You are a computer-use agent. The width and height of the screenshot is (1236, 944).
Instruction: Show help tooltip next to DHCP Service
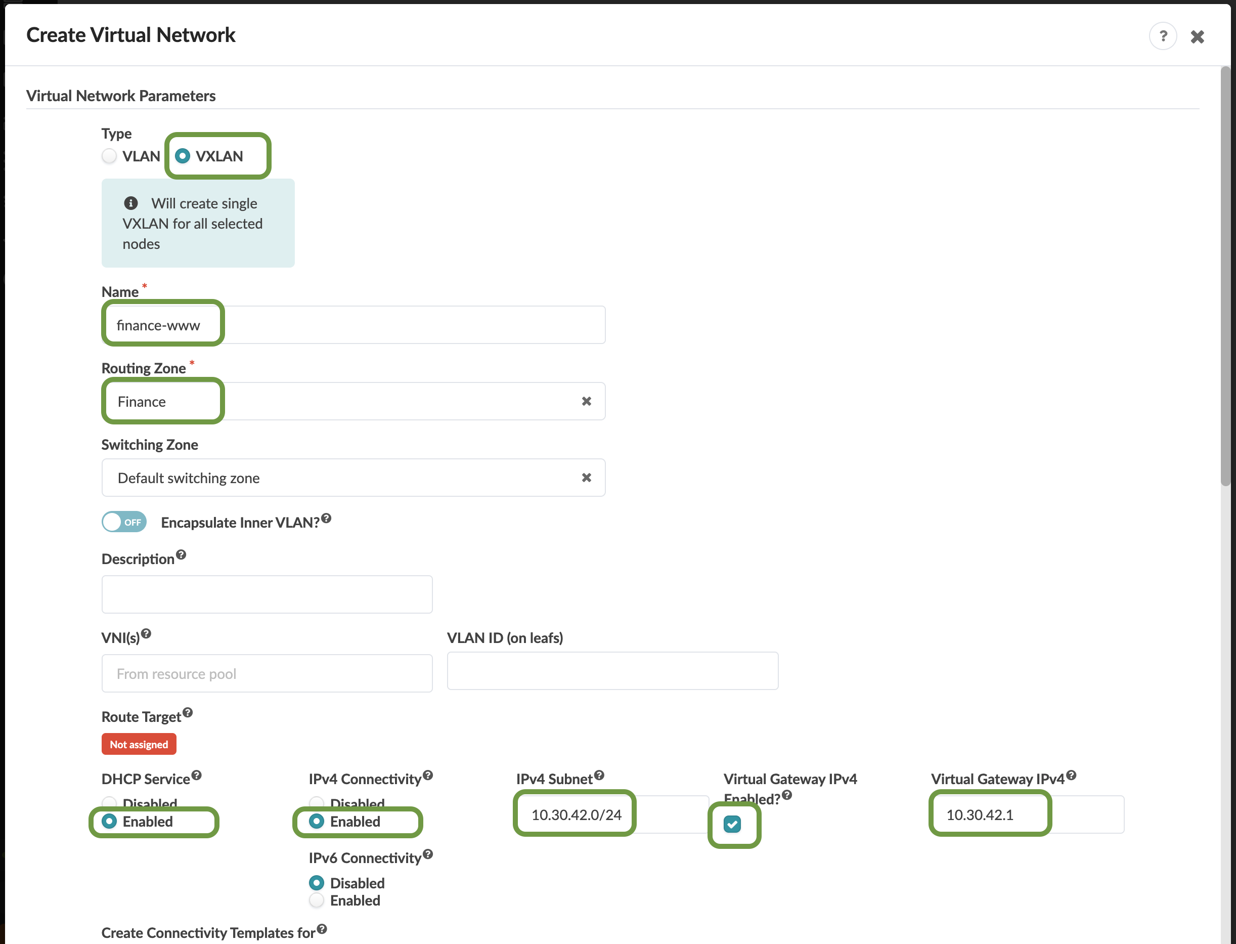(x=197, y=775)
